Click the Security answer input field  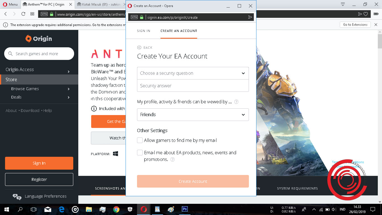pyautogui.click(x=193, y=86)
